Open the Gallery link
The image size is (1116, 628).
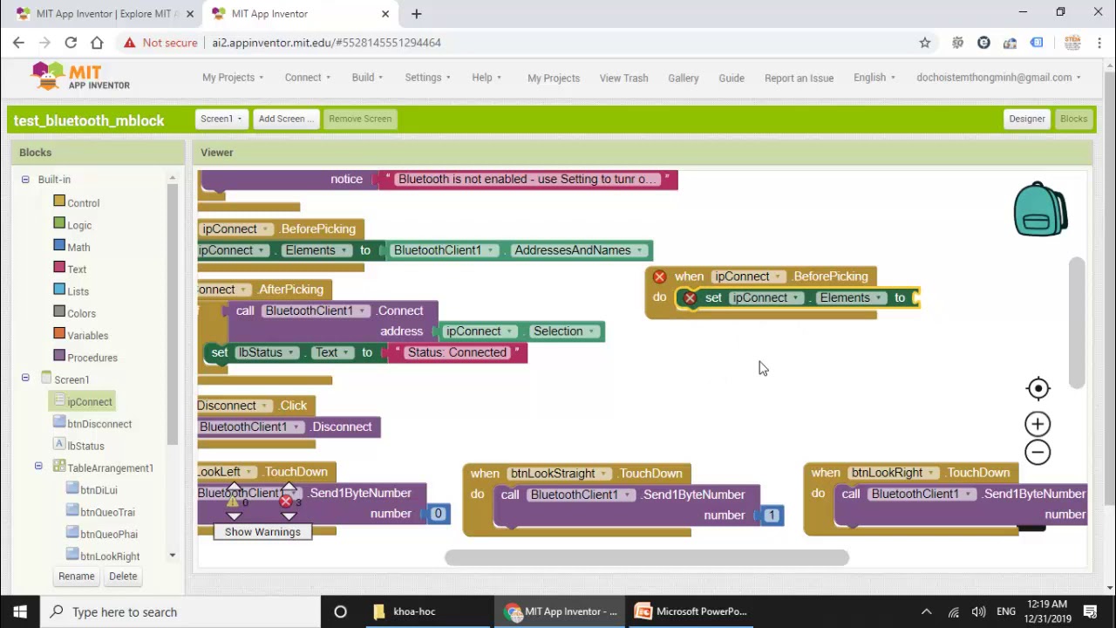(684, 78)
